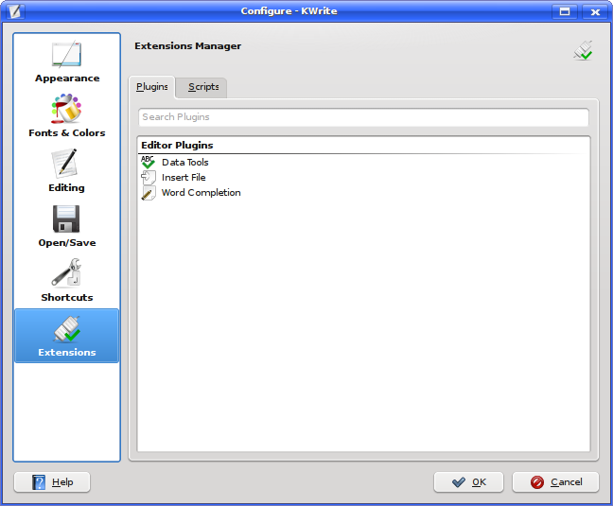Select the Insert File plugin row
The width and height of the screenshot is (613, 506).
coord(363,178)
